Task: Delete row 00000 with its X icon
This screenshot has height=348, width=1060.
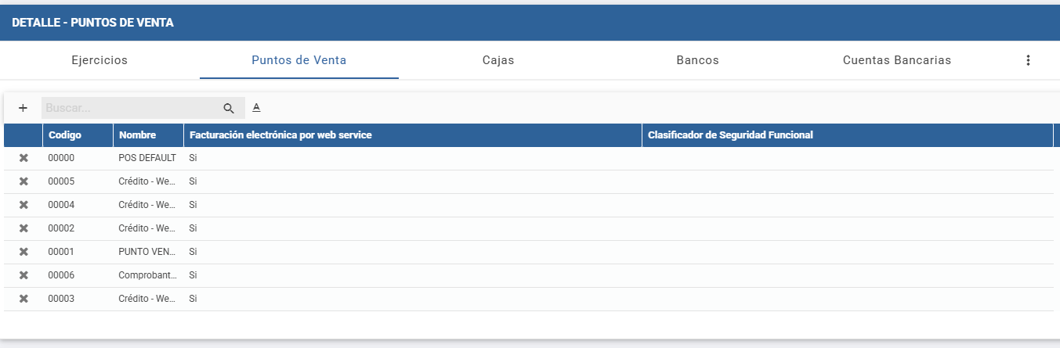Action: [x=24, y=158]
